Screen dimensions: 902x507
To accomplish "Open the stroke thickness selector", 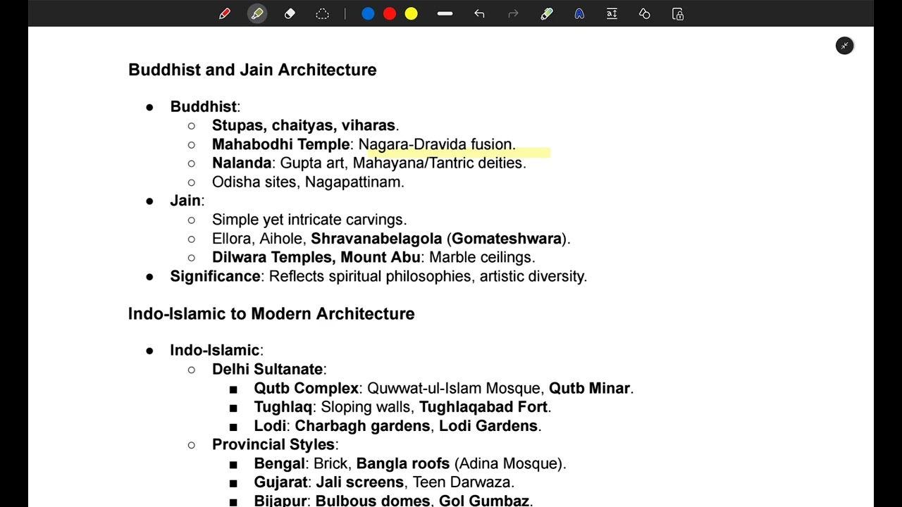I will click(445, 13).
